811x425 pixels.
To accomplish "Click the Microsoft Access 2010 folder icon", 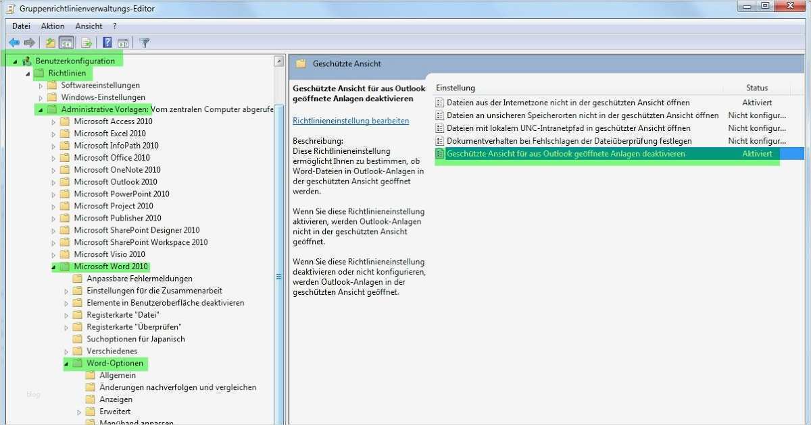I will (x=65, y=121).
